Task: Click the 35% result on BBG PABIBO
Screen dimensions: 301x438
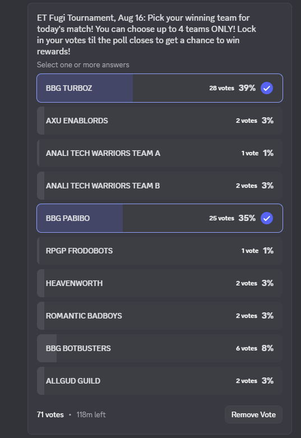Action: pos(247,218)
